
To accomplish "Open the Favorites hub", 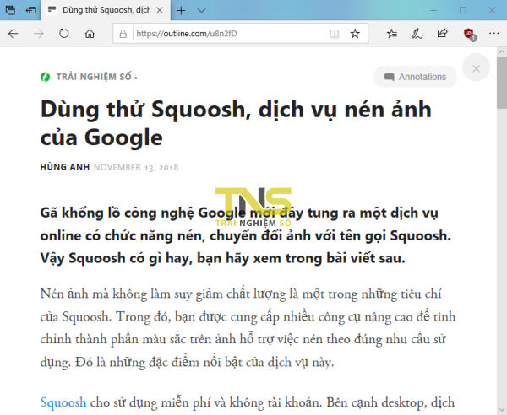I will tap(391, 34).
